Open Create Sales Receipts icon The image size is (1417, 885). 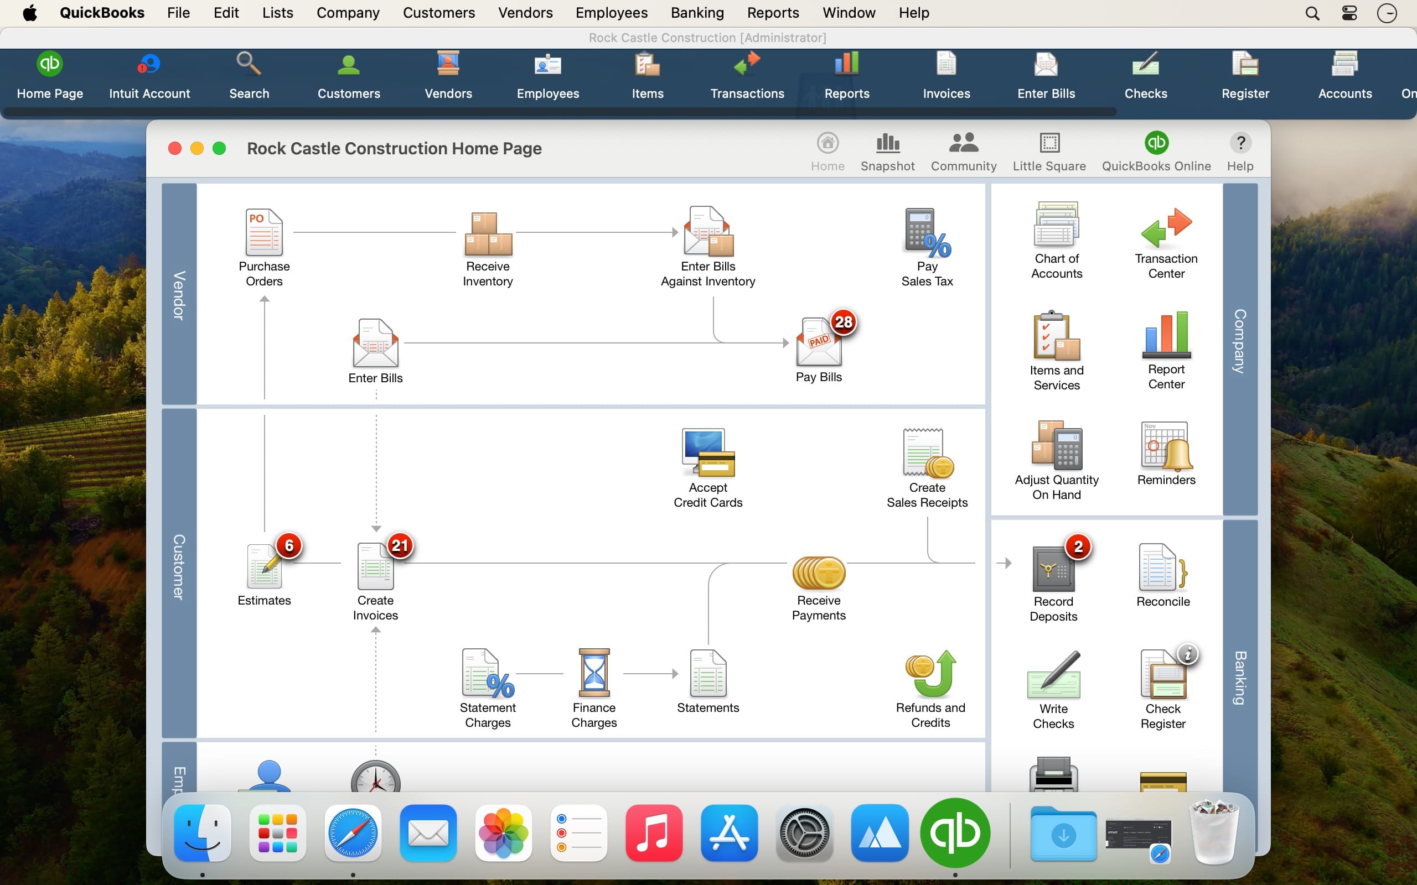click(x=928, y=452)
